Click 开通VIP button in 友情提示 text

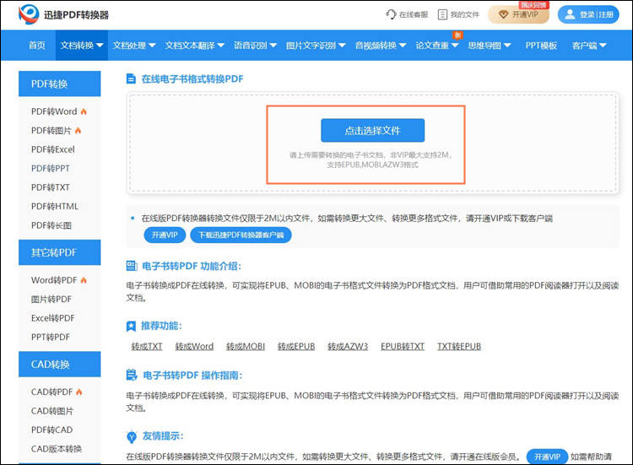coord(548,457)
